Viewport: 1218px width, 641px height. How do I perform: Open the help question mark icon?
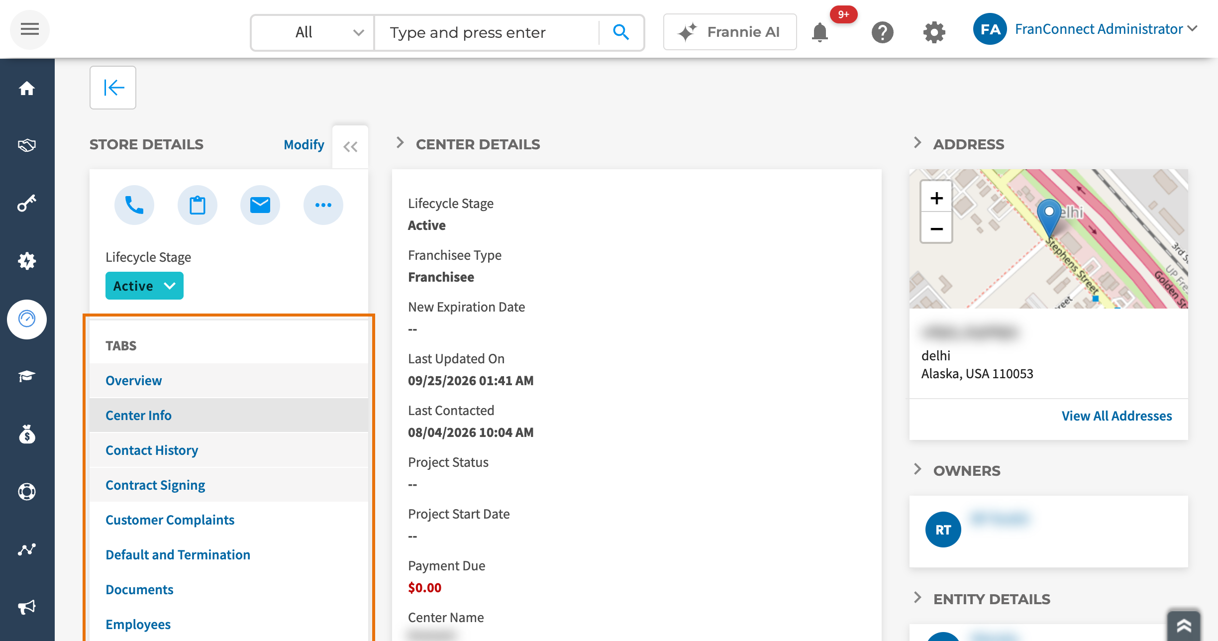coord(882,32)
